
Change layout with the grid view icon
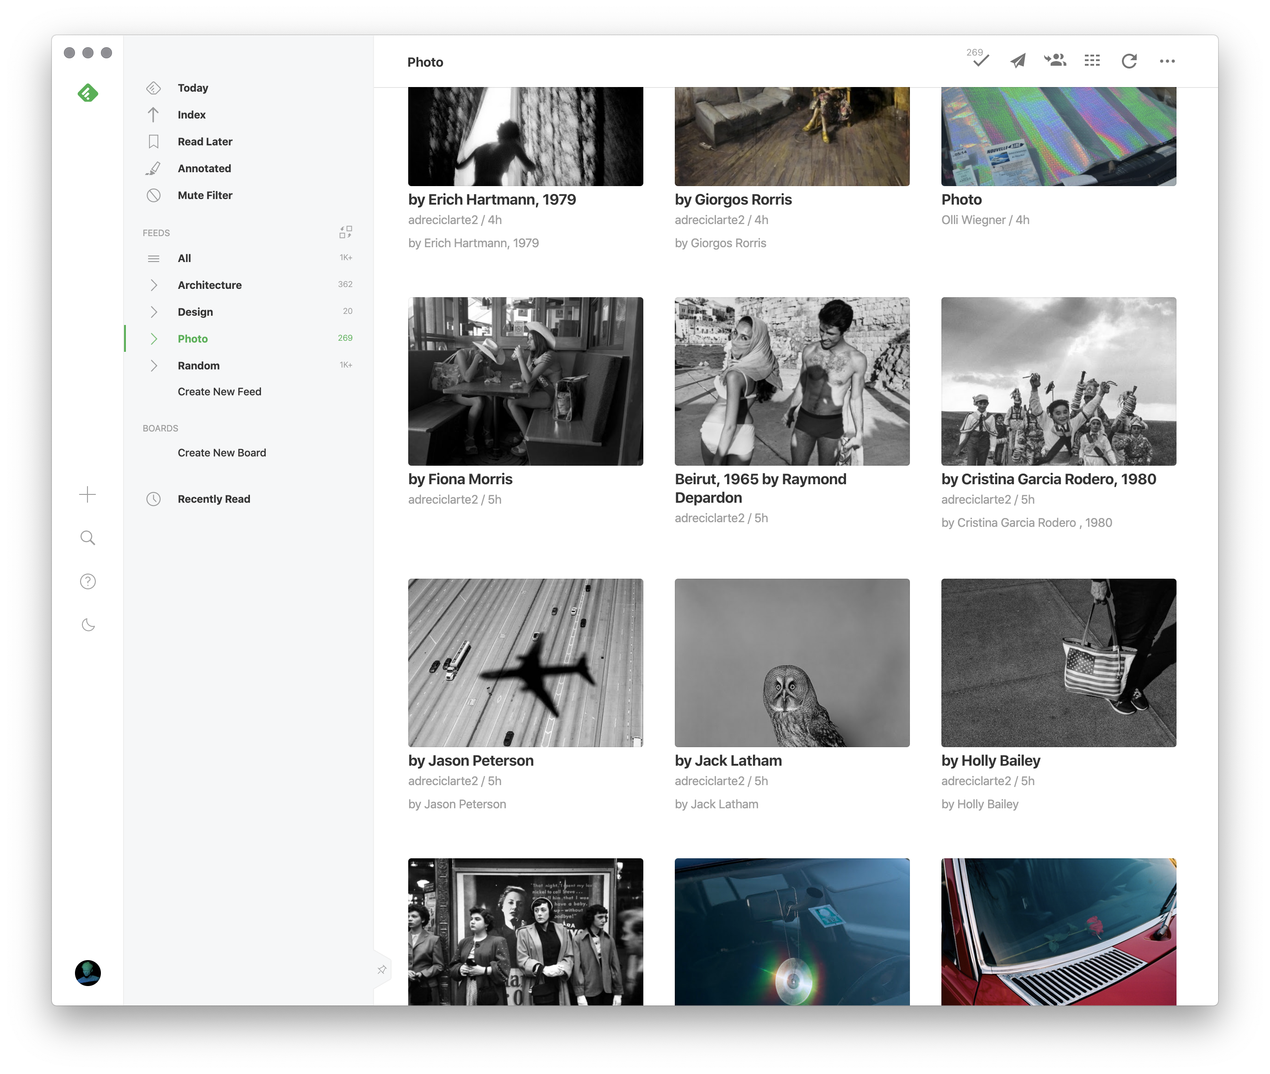pyautogui.click(x=1092, y=61)
